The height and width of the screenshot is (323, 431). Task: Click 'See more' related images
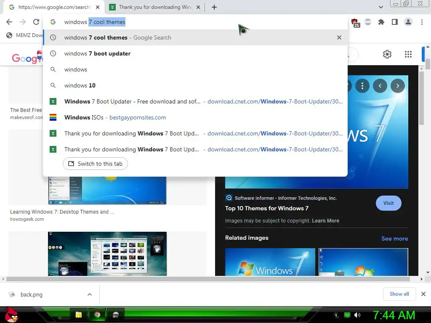tap(394, 238)
